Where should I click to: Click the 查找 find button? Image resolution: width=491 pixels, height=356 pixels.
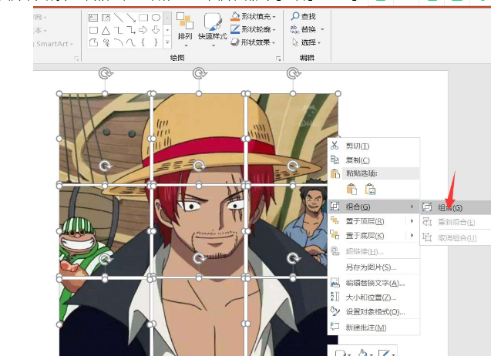click(x=303, y=16)
